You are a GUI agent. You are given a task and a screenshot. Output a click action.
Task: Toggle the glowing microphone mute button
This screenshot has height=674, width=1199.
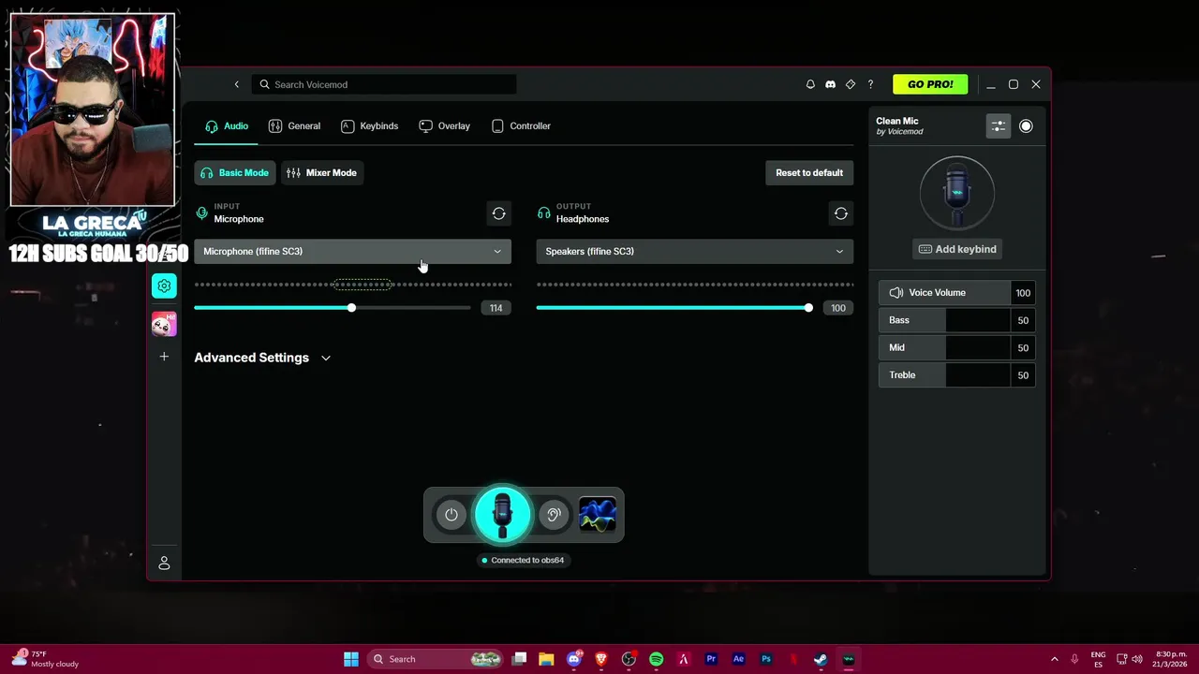click(x=502, y=514)
